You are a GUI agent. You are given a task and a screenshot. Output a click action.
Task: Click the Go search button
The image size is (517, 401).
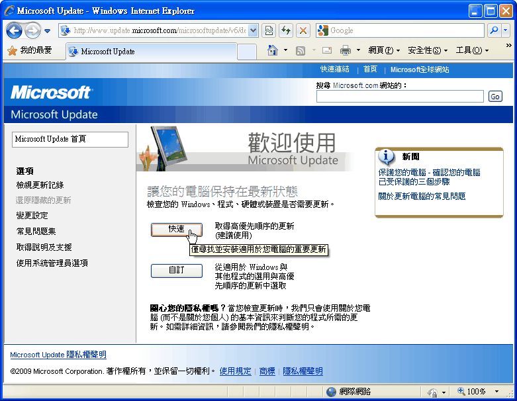(495, 97)
